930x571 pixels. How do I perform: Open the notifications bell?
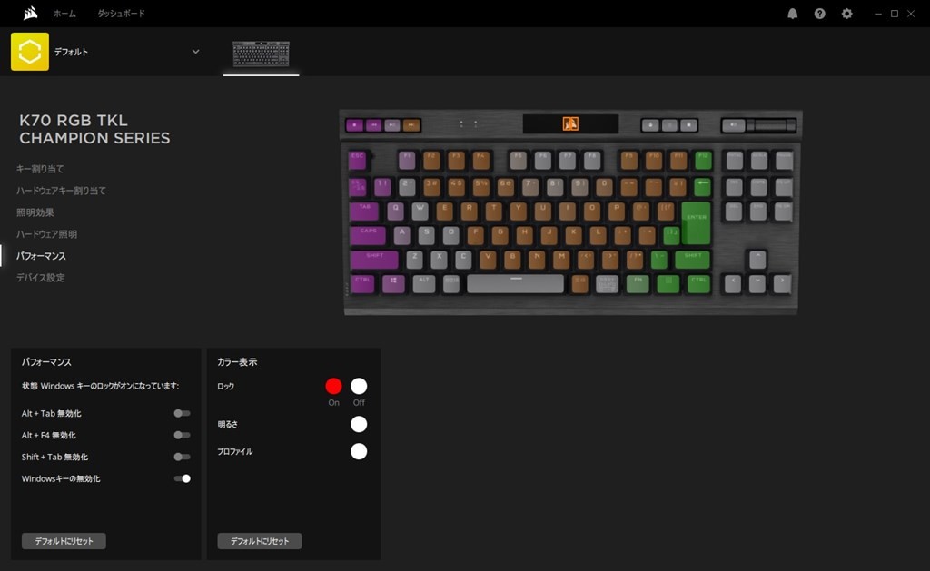[792, 14]
